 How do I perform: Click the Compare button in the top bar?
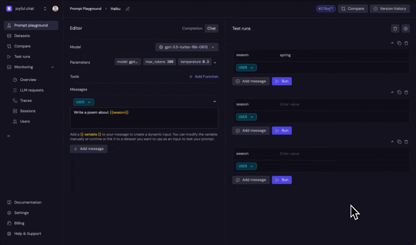pyautogui.click(x=353, y=9)
